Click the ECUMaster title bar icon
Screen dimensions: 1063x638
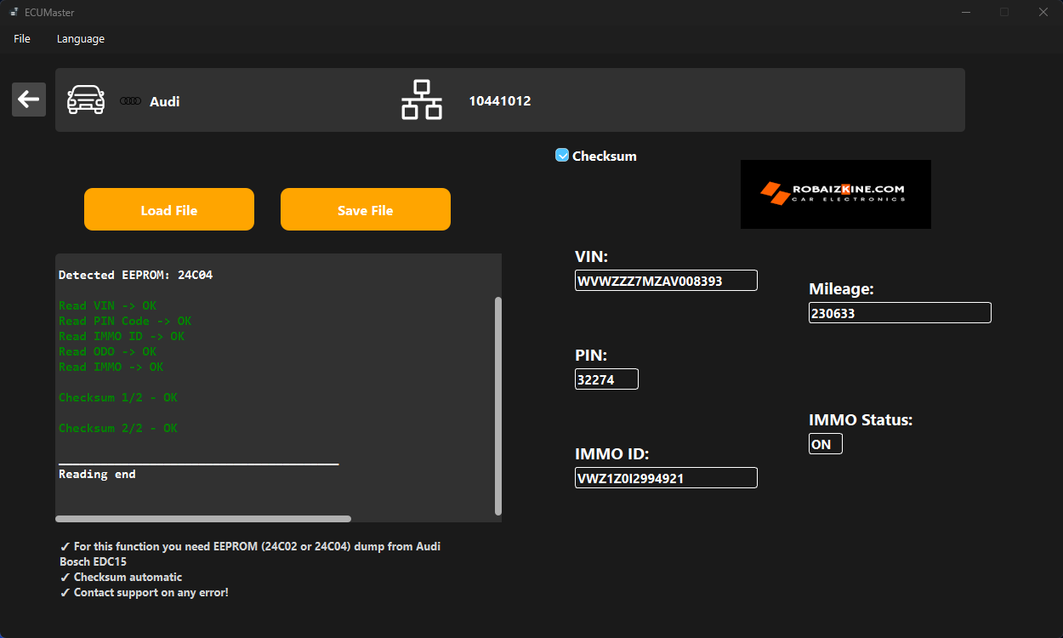(14, 12)
